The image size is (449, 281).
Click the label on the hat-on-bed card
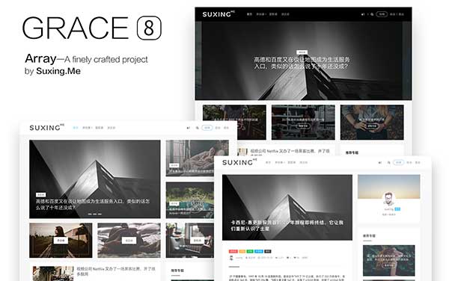129,241
